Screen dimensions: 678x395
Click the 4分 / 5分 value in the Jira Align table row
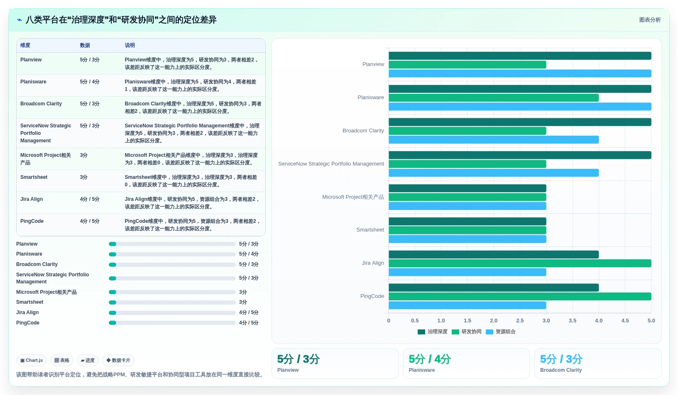point(90,199)
